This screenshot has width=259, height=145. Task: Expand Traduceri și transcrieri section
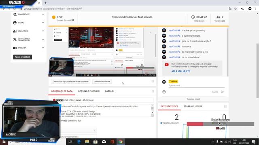43,39
